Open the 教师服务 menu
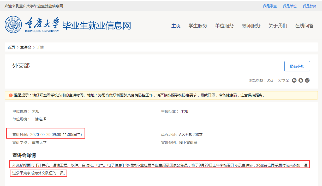The width and height of the screenshot is (322, 186). [x=251, y=26]
